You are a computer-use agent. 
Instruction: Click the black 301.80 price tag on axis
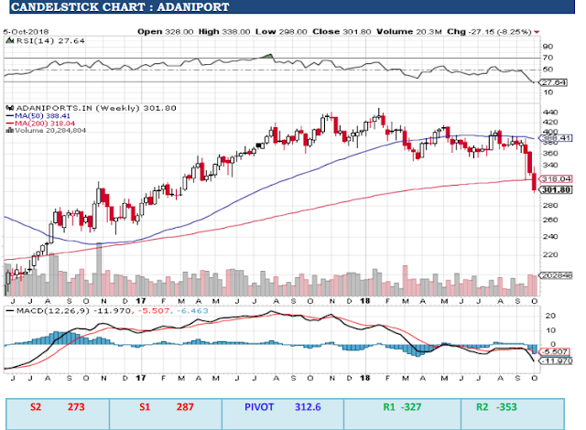(x=556, y=189)
